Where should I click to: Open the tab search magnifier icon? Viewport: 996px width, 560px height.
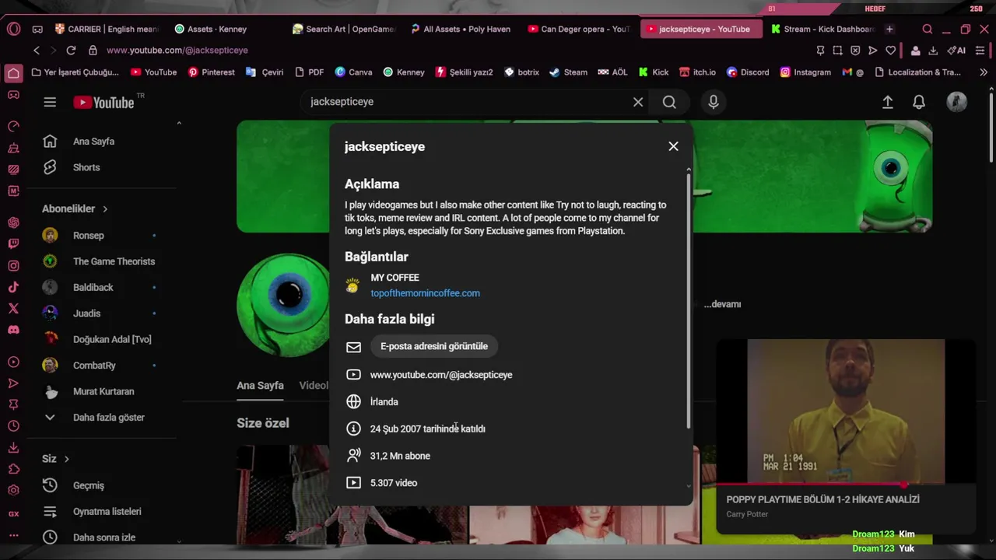[x=927, y=29]
